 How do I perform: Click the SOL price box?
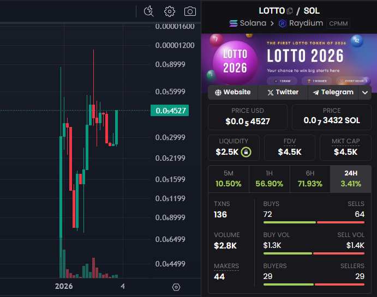coord(332,117)
